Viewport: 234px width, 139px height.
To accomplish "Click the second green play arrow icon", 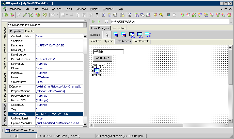I will (99, 22).
